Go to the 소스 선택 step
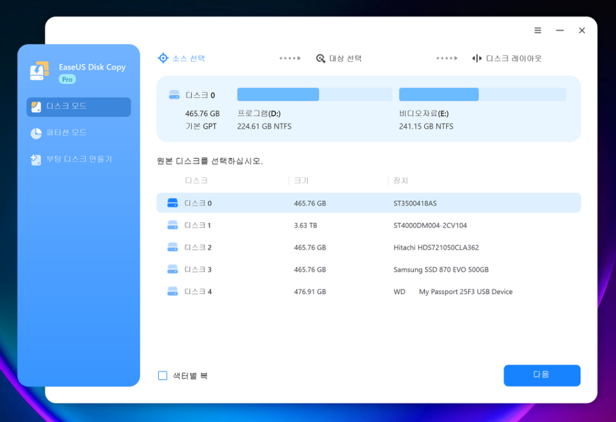The image size is (616, 422). (x=189, y=58)
